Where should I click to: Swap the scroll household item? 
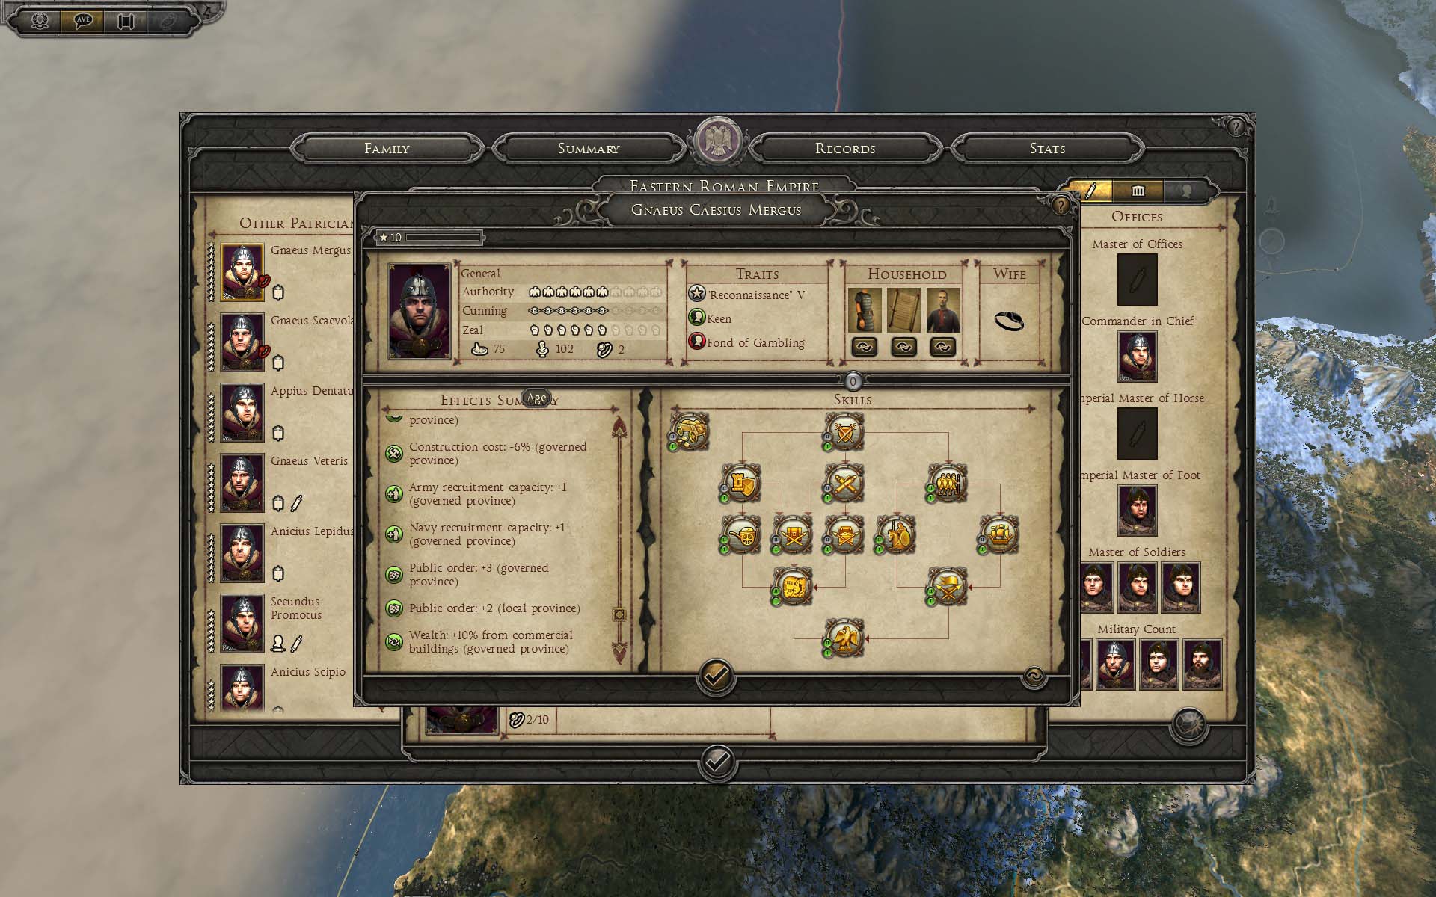[903, 347]
